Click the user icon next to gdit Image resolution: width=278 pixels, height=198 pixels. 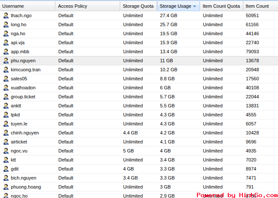click(6, 169)
